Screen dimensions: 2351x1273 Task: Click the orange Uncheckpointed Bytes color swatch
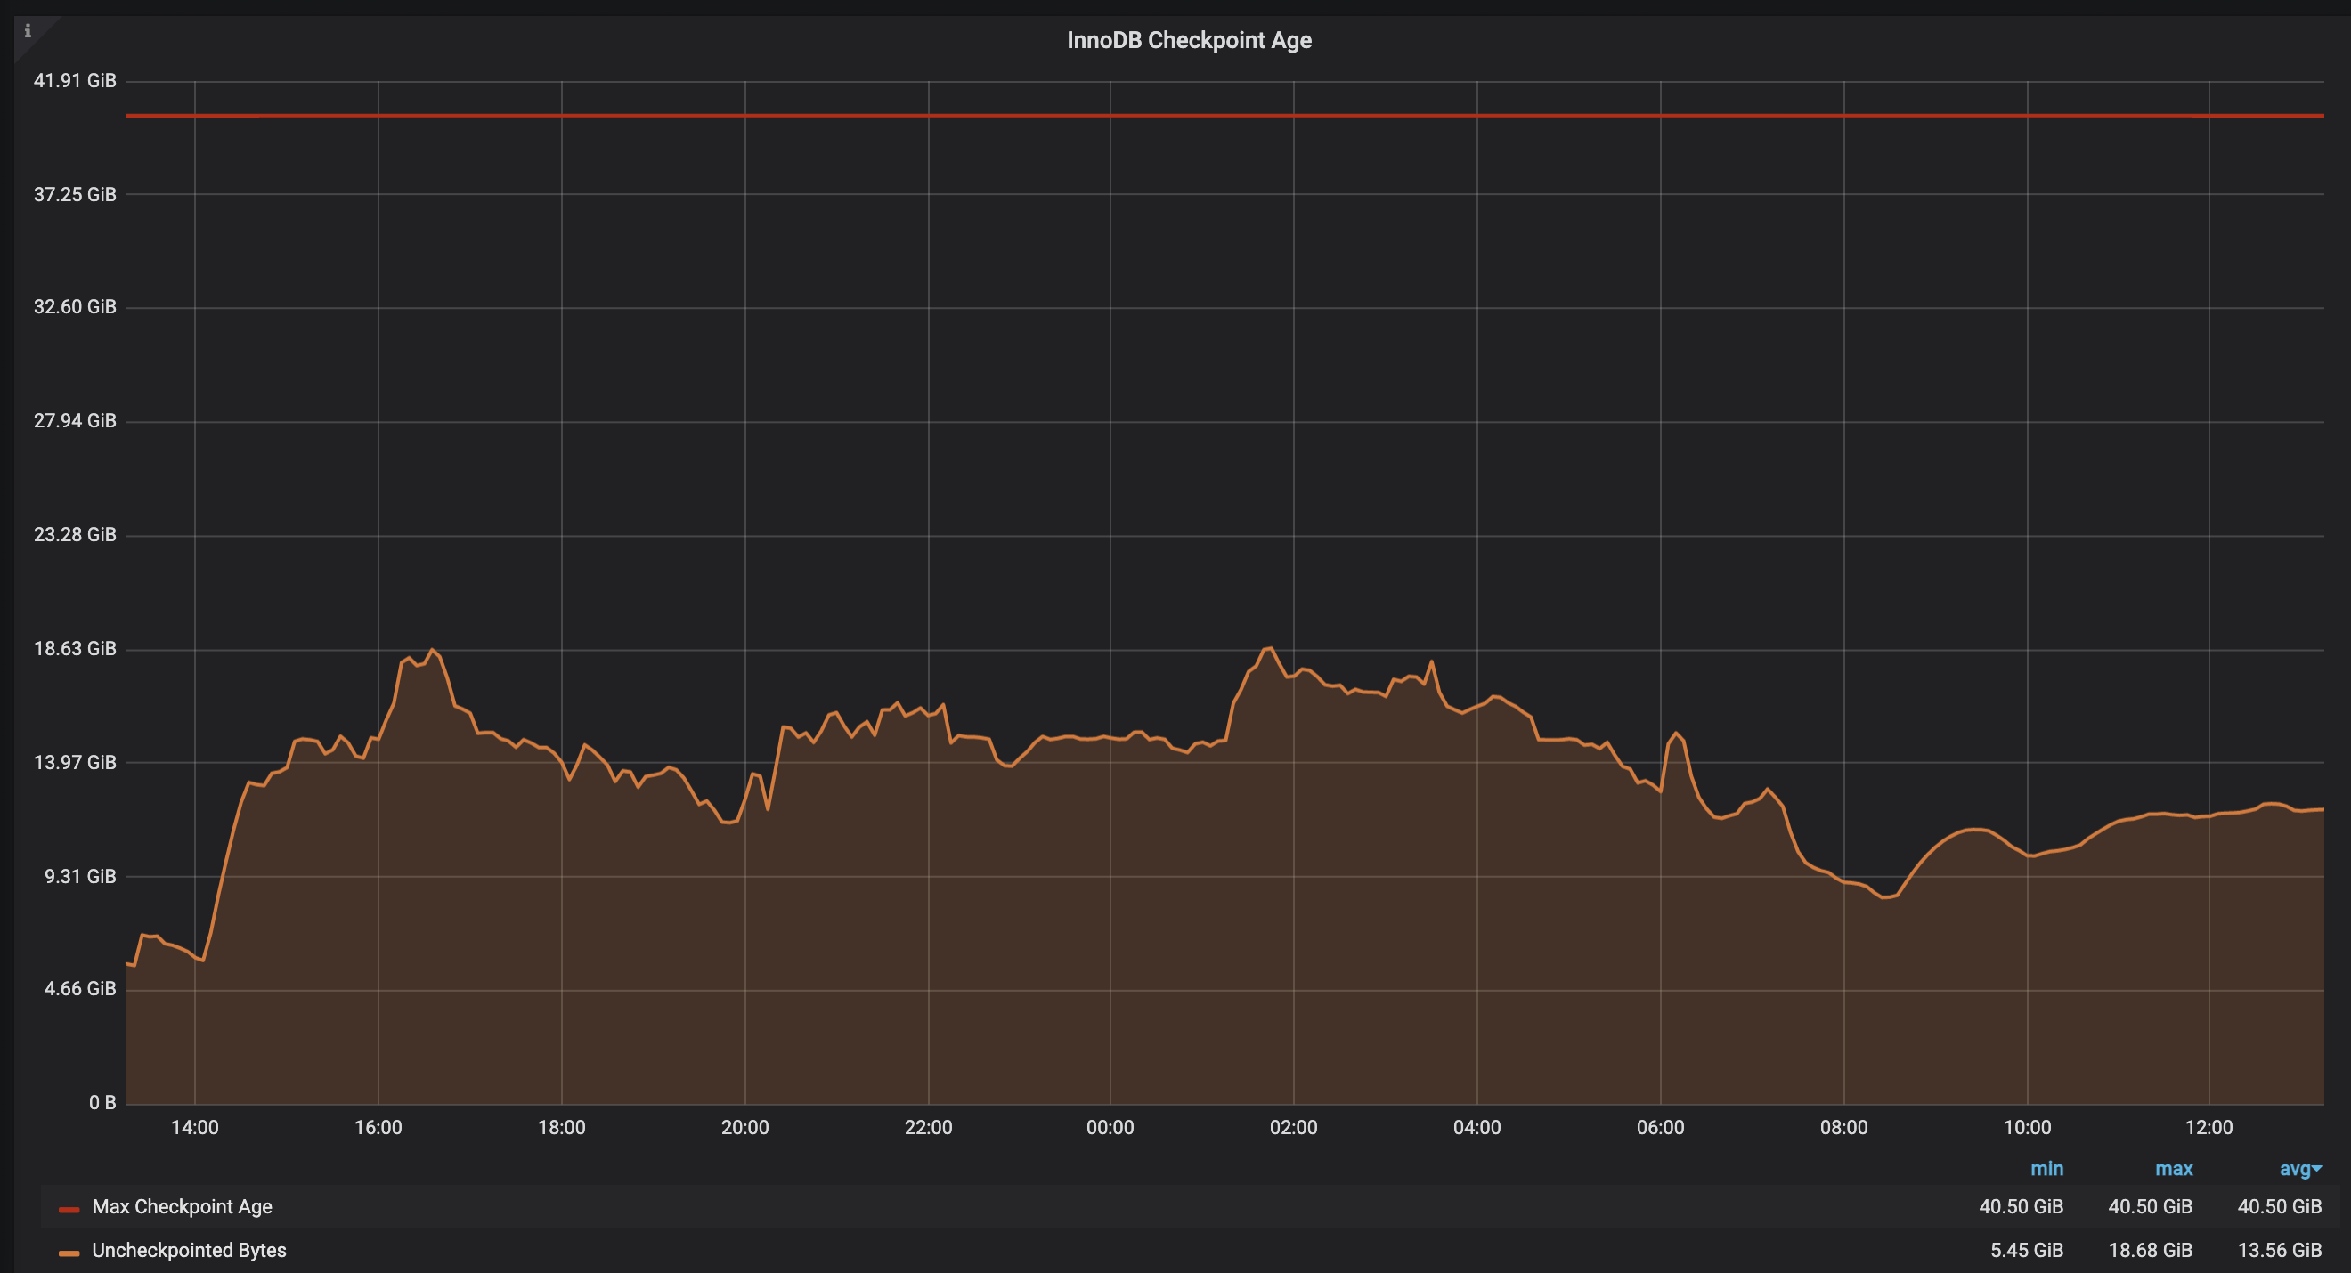(69, 1253)
